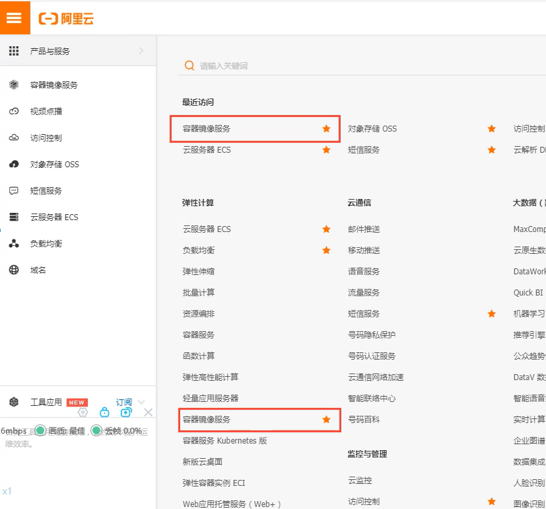Click the green indicator next to 丢帧
Viewport: 546px width, 509px height.
pyautogui.click(x=96, y=430)
